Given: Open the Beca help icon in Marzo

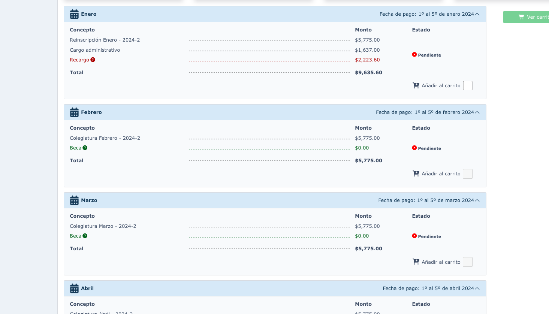Looking at the screenshot, I should pyautogui.click(x=85, y=236).
